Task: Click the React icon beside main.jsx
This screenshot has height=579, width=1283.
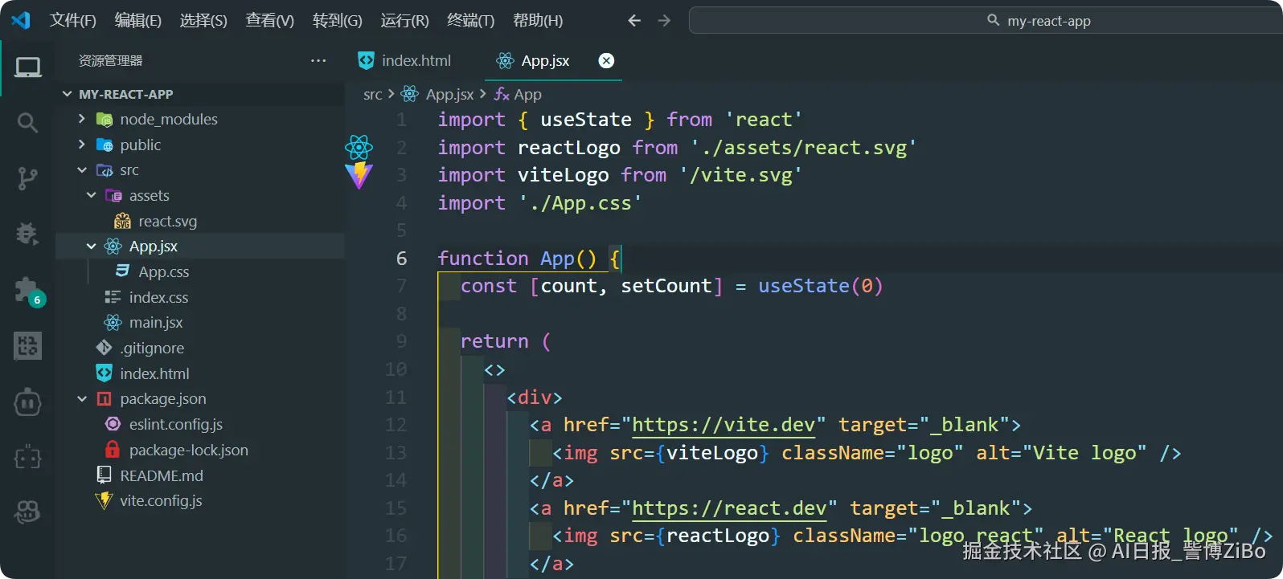Action: [113, 323]
